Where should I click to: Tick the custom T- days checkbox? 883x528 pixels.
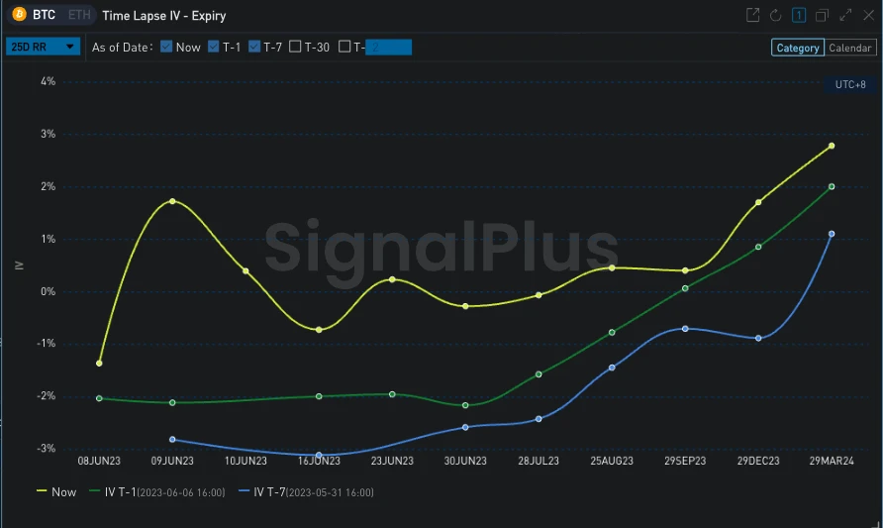pos(344,47)
